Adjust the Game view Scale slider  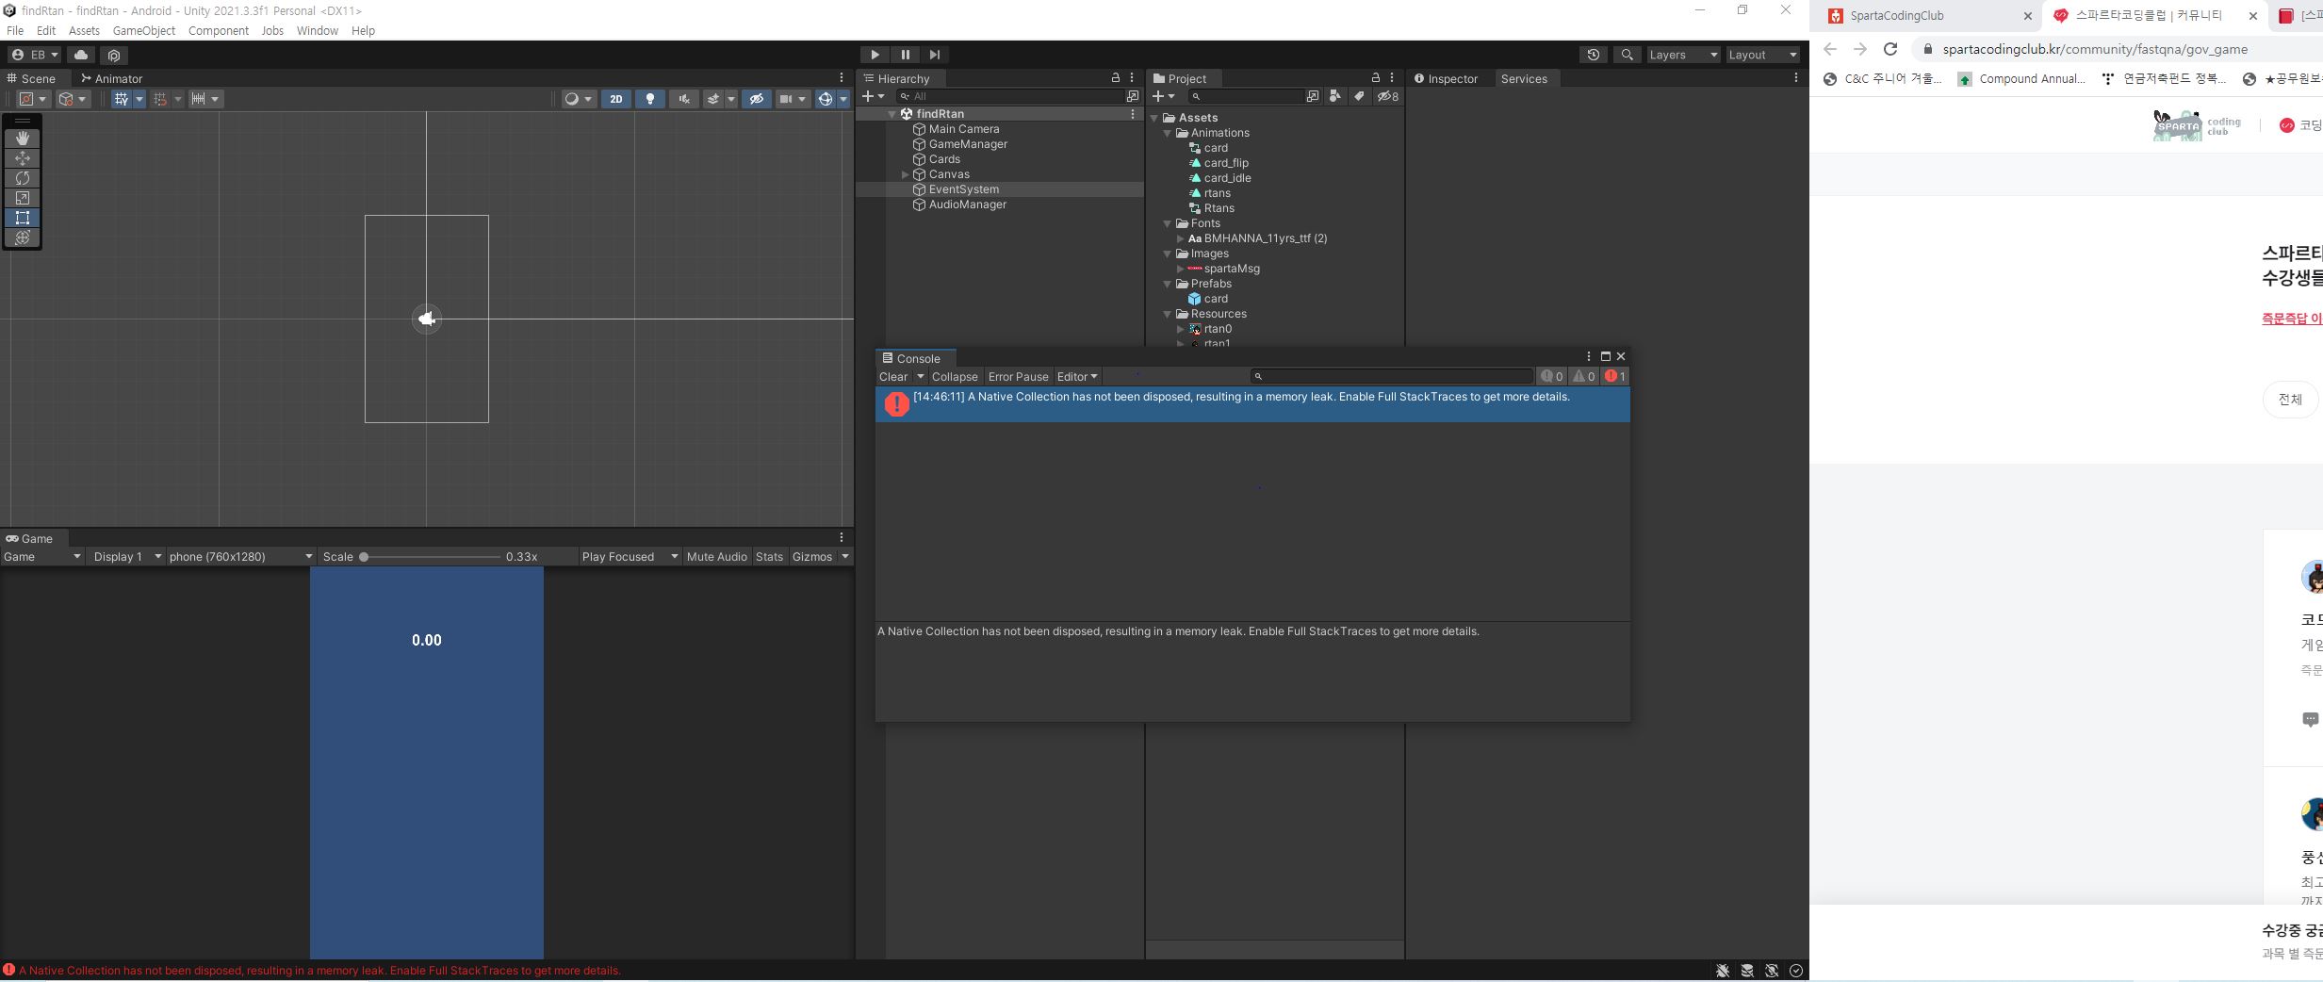click(x=432, y=557)
